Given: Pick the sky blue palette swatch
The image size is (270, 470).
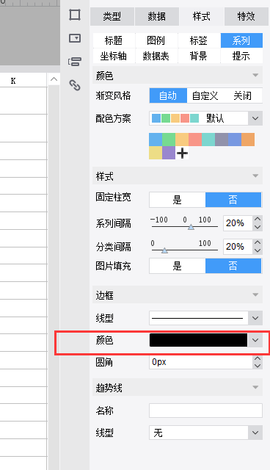Looking at the screenshot, I should click(x=156, y=140).
